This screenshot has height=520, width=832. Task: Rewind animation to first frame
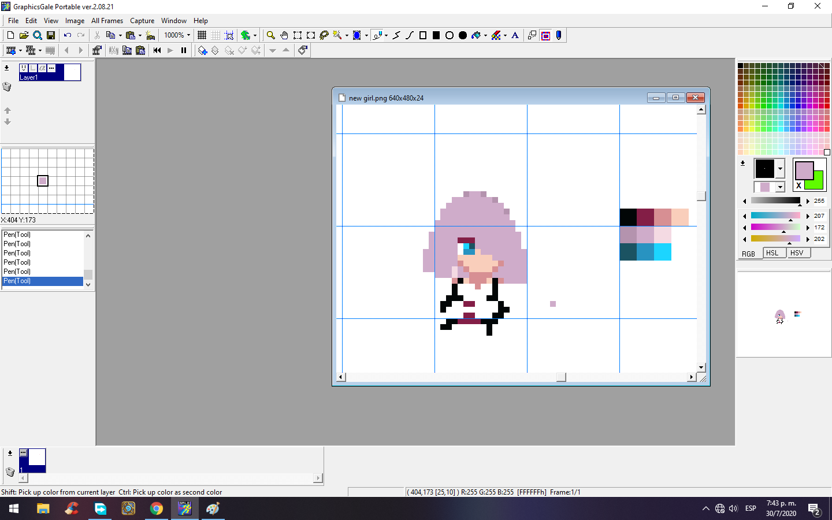pos(157,50)
